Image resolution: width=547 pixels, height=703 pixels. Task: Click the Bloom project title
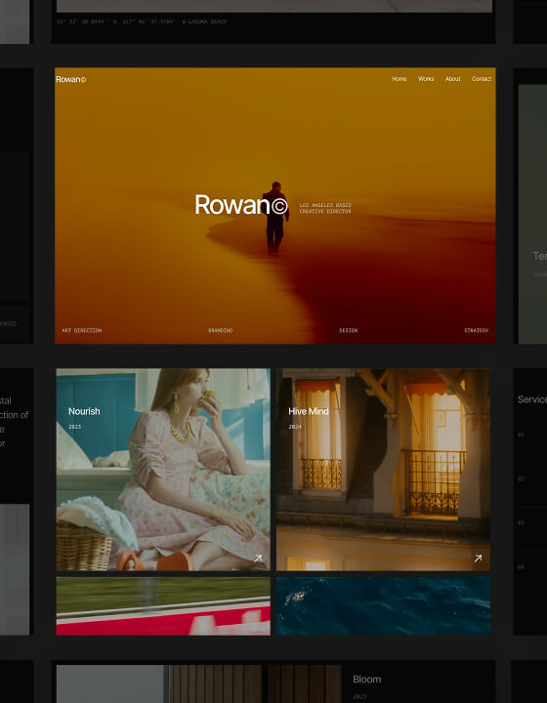(x=366, y=680)
